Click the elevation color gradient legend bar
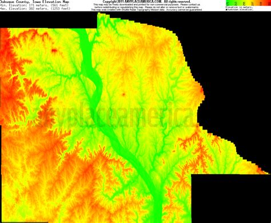 pos(248,3)
